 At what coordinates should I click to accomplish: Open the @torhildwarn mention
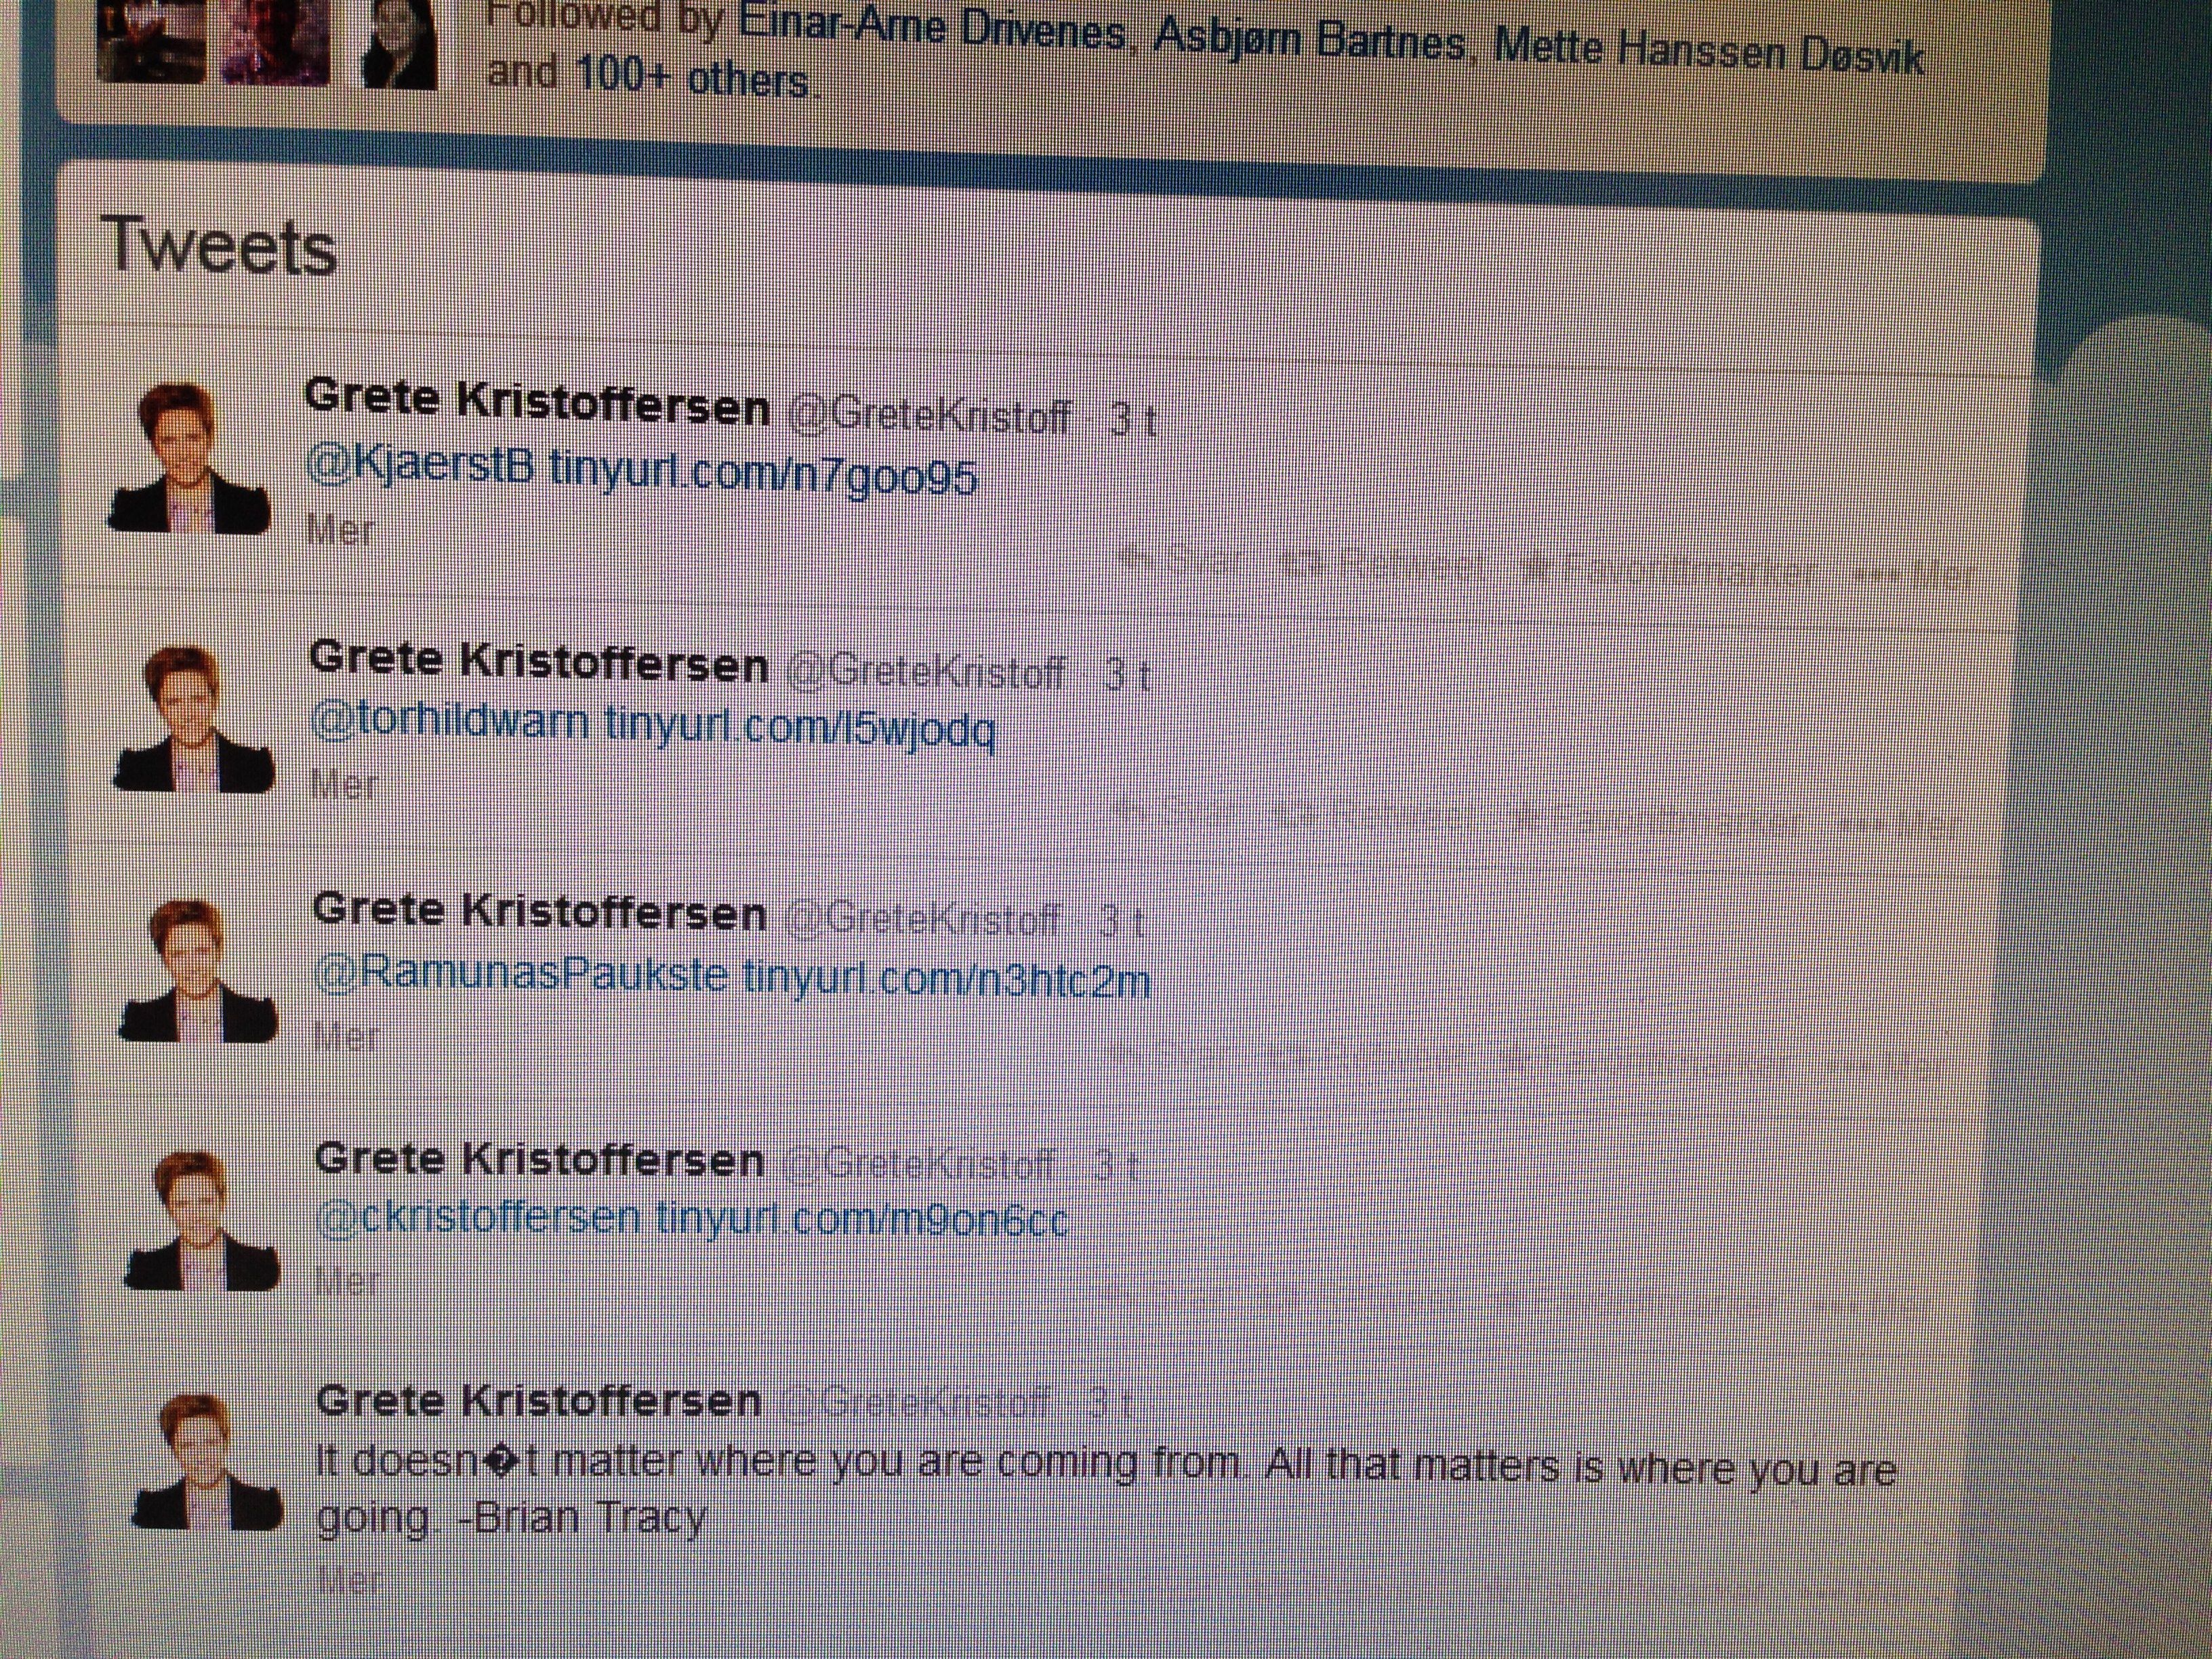[450, 721]
